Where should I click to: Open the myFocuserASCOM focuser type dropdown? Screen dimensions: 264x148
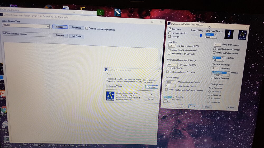tap(141, 86)
